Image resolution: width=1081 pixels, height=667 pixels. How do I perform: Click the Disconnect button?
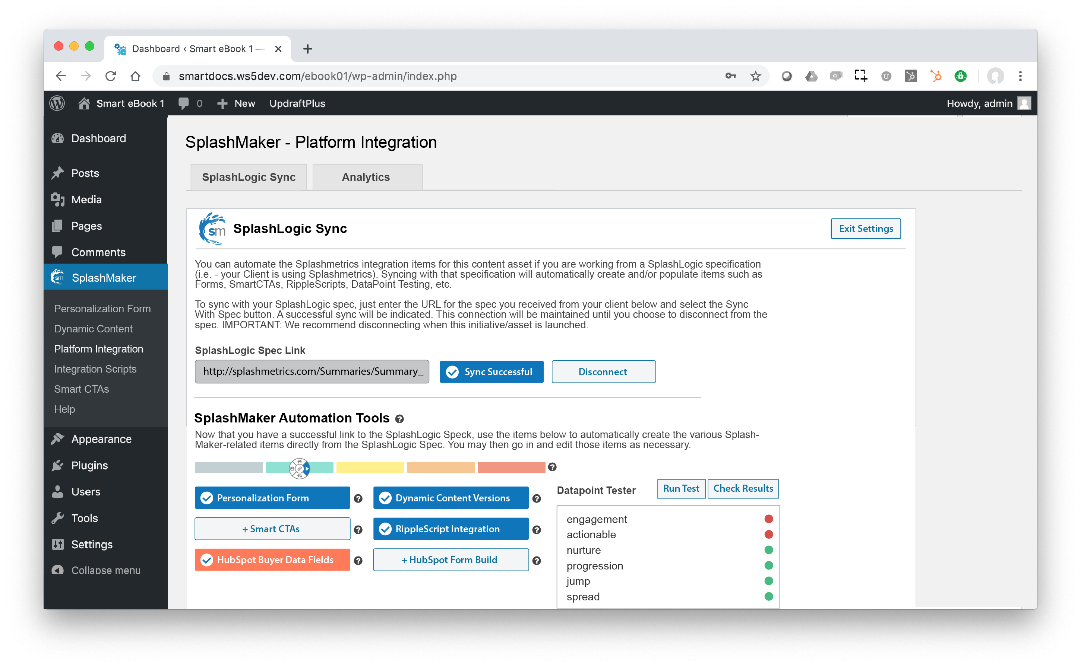click(x=603, y=371)
